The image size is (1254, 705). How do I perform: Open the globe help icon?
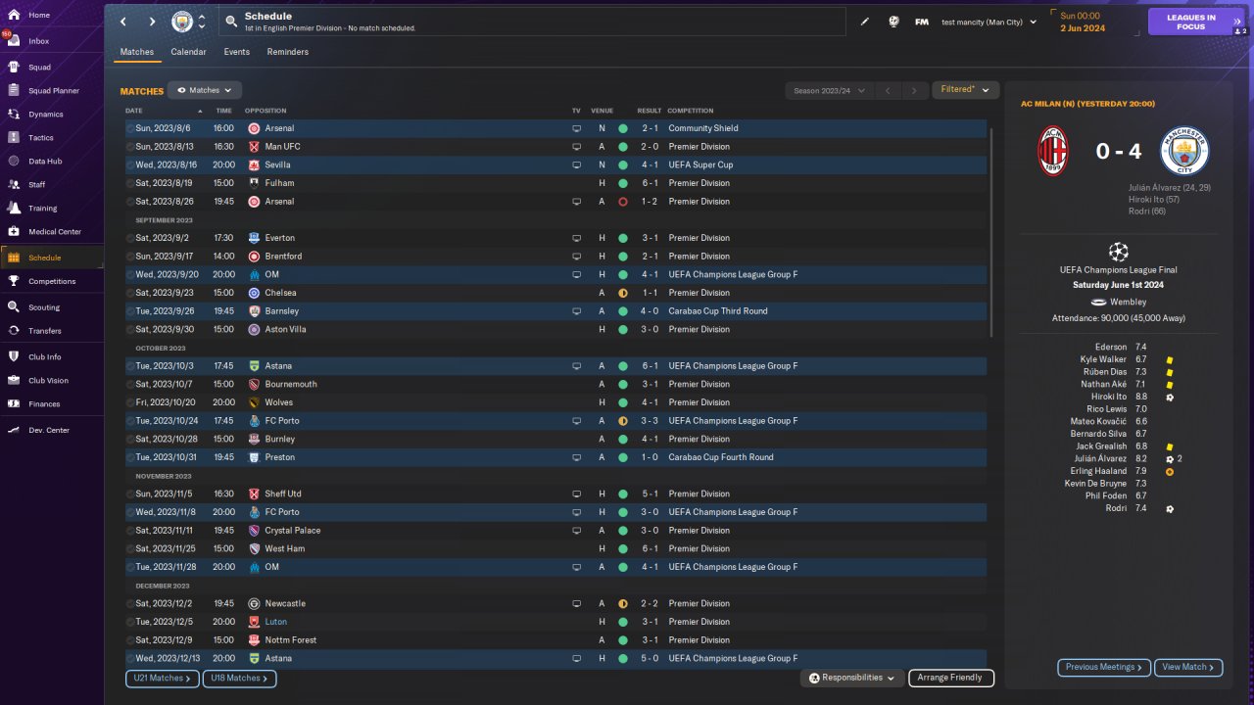(x=893, y=22)
